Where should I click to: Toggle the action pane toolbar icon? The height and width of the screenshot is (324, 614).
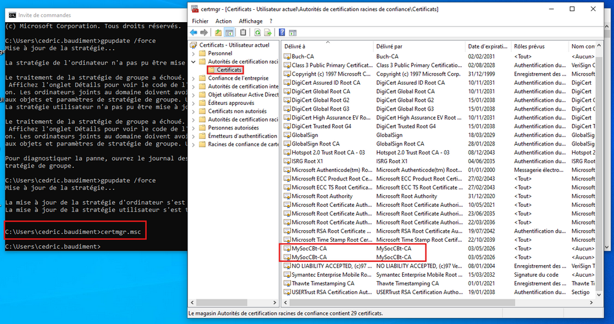(x=292, y=33)
